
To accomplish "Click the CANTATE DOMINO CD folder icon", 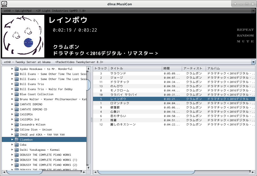I will coord(16,109).
